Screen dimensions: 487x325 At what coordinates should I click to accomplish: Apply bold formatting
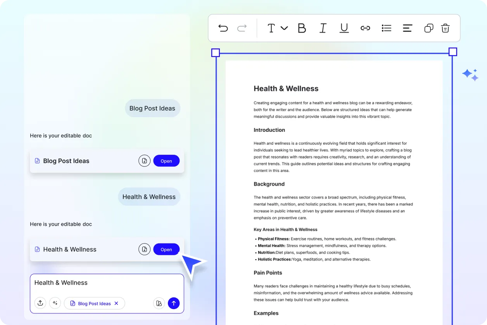point(302,28)
